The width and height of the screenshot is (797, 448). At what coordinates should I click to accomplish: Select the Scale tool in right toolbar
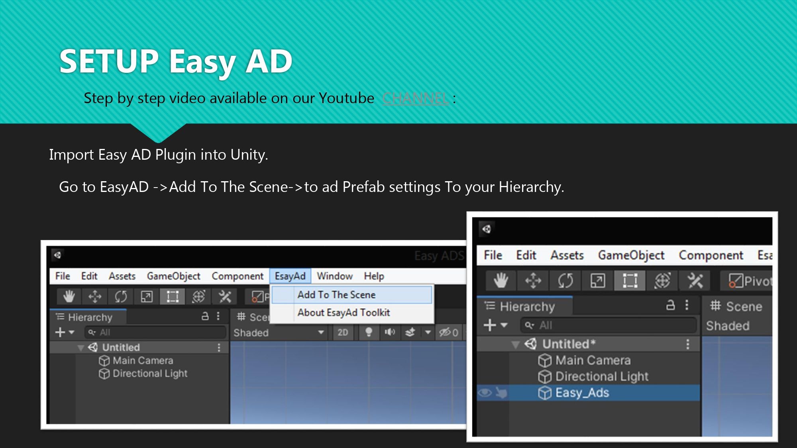click(598, 281)
